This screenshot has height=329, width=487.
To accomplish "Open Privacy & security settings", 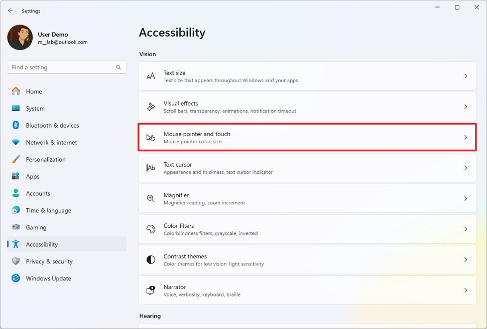I will coord(49,261).
